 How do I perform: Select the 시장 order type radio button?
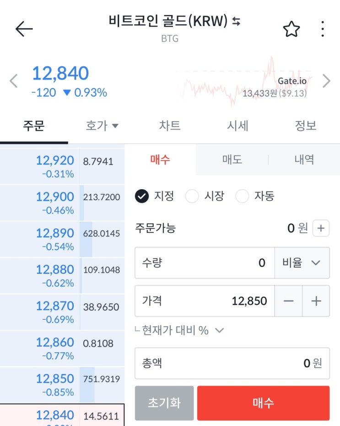click(x=192, y=197)
